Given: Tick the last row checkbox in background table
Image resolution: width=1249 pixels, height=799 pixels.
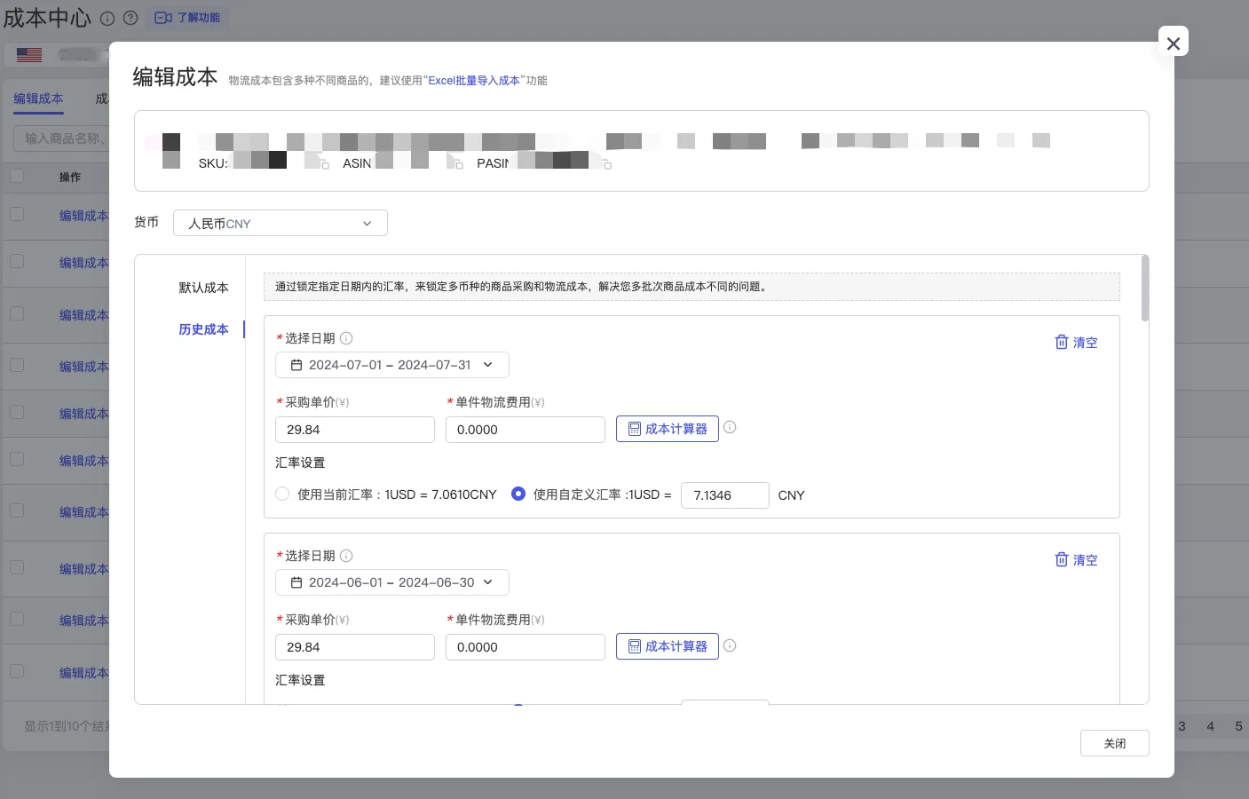Looking at the screenshot, I should [x=17, y=671].
